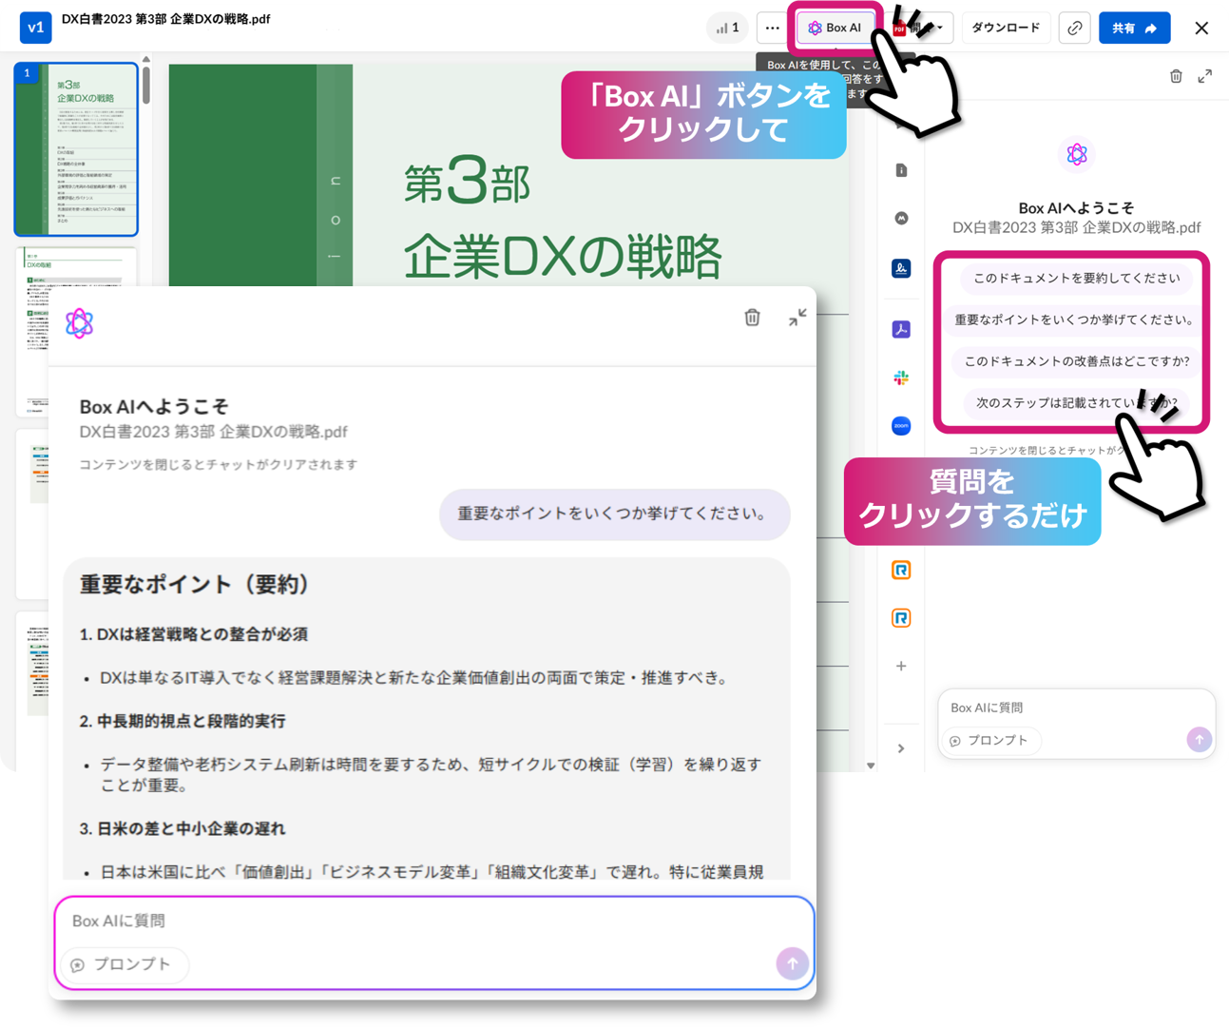Share the file with the 共有 button
Screen dimensions: 1229x1028
coord(1133,28)
